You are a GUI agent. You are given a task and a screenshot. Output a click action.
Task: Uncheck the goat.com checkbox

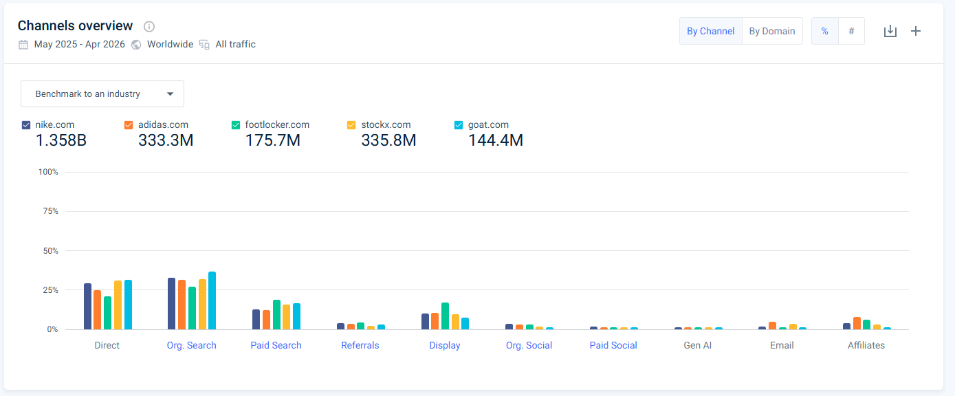pyautogui.click(x=459, y=125)
